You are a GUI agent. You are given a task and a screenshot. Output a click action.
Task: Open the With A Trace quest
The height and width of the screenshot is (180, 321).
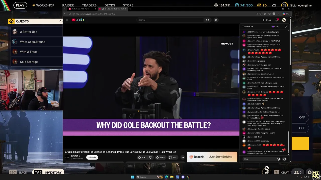pyautogui.click(x=37, y=52)
